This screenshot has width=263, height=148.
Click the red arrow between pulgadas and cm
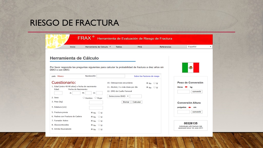coord(190,107)
